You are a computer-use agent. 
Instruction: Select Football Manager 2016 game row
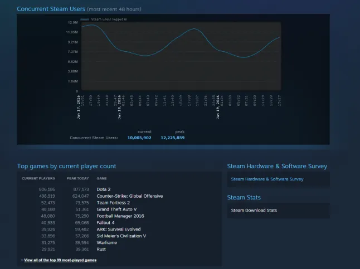coord(120,216)
